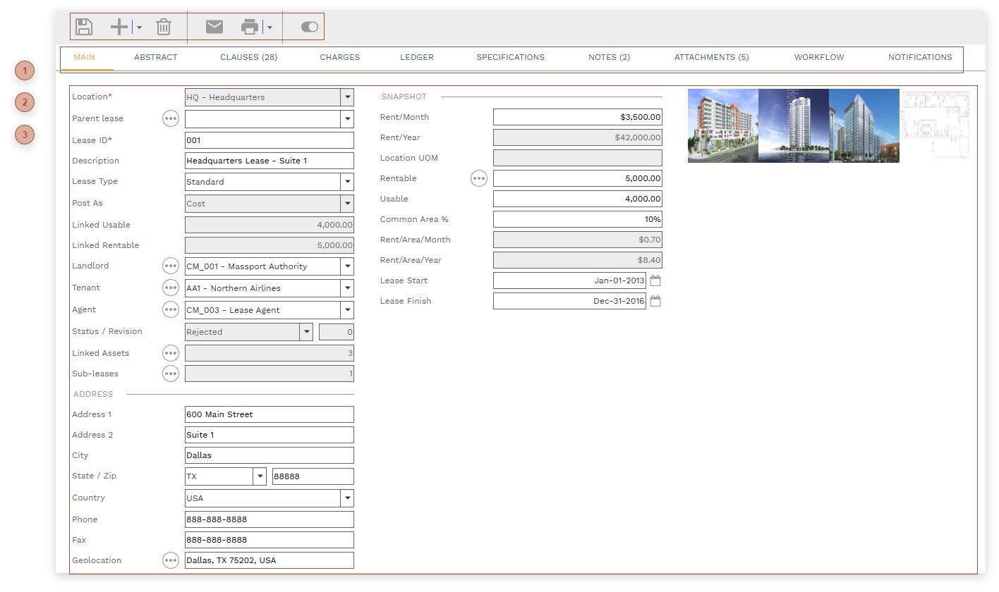Click the Print icon in toolbar
999x592 pixels.
click(x=250, y=27)
